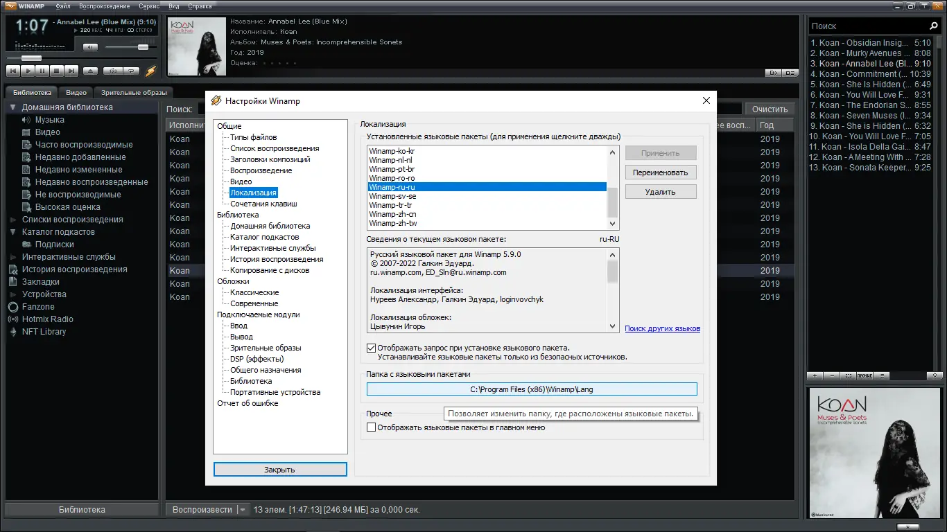Collapse the Домашняя библиотека tree node
Screen dimensions: 947x532
(x=12, y=107)
